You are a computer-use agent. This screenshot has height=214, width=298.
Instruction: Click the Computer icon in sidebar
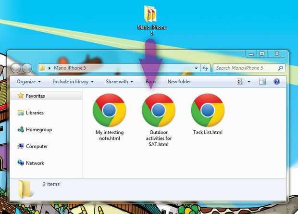point(21,146)
